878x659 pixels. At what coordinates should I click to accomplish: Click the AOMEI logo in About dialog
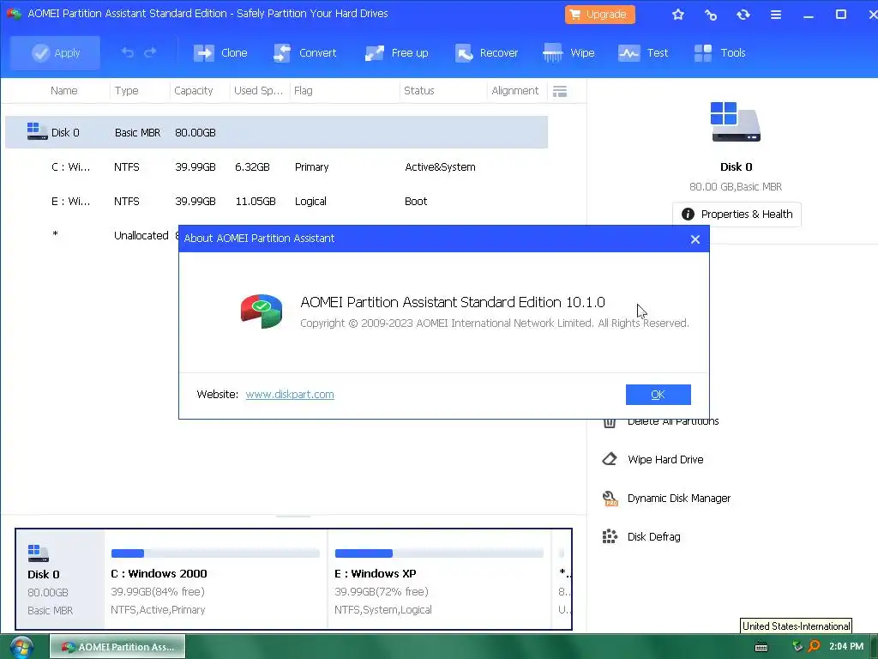[262, 311]
